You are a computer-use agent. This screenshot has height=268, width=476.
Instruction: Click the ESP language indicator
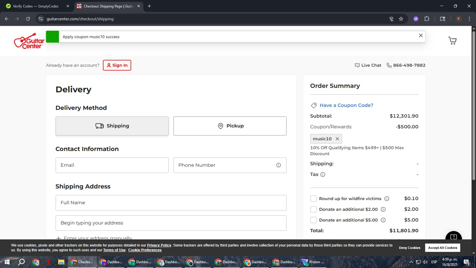click(434, 262)
